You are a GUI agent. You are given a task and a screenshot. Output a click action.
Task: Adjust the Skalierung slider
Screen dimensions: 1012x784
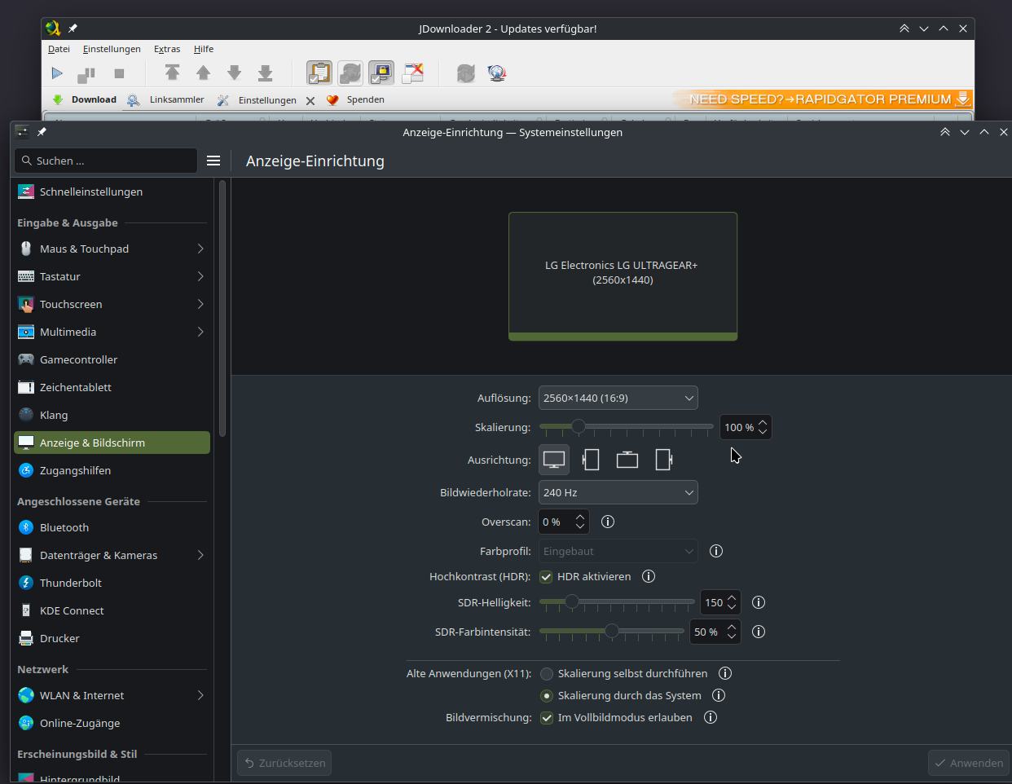(x=626, y=426)
